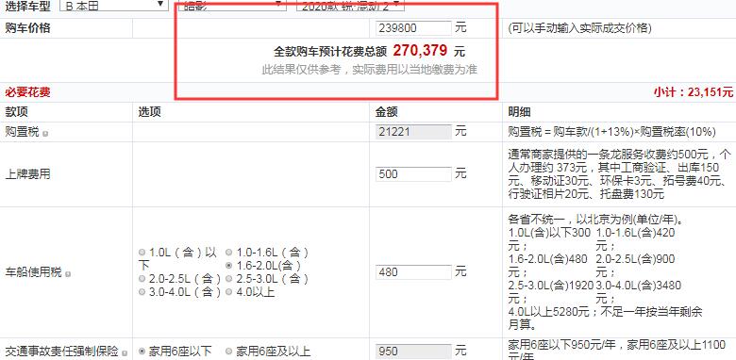The image size is (736, 360).
Task: Click the 上牌费用 row label
Action: click(x=27, y=174)
